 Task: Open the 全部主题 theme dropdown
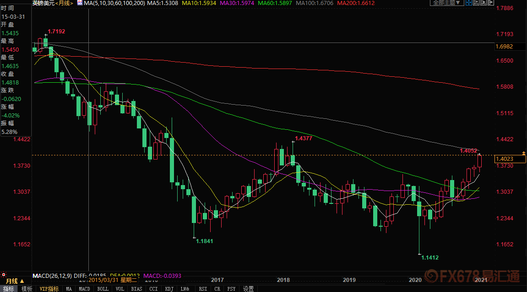coord(447,3)
